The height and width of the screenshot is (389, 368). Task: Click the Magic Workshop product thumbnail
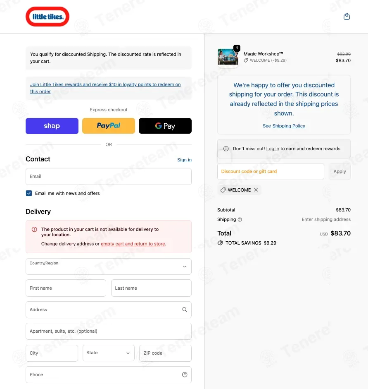point(228,57)
